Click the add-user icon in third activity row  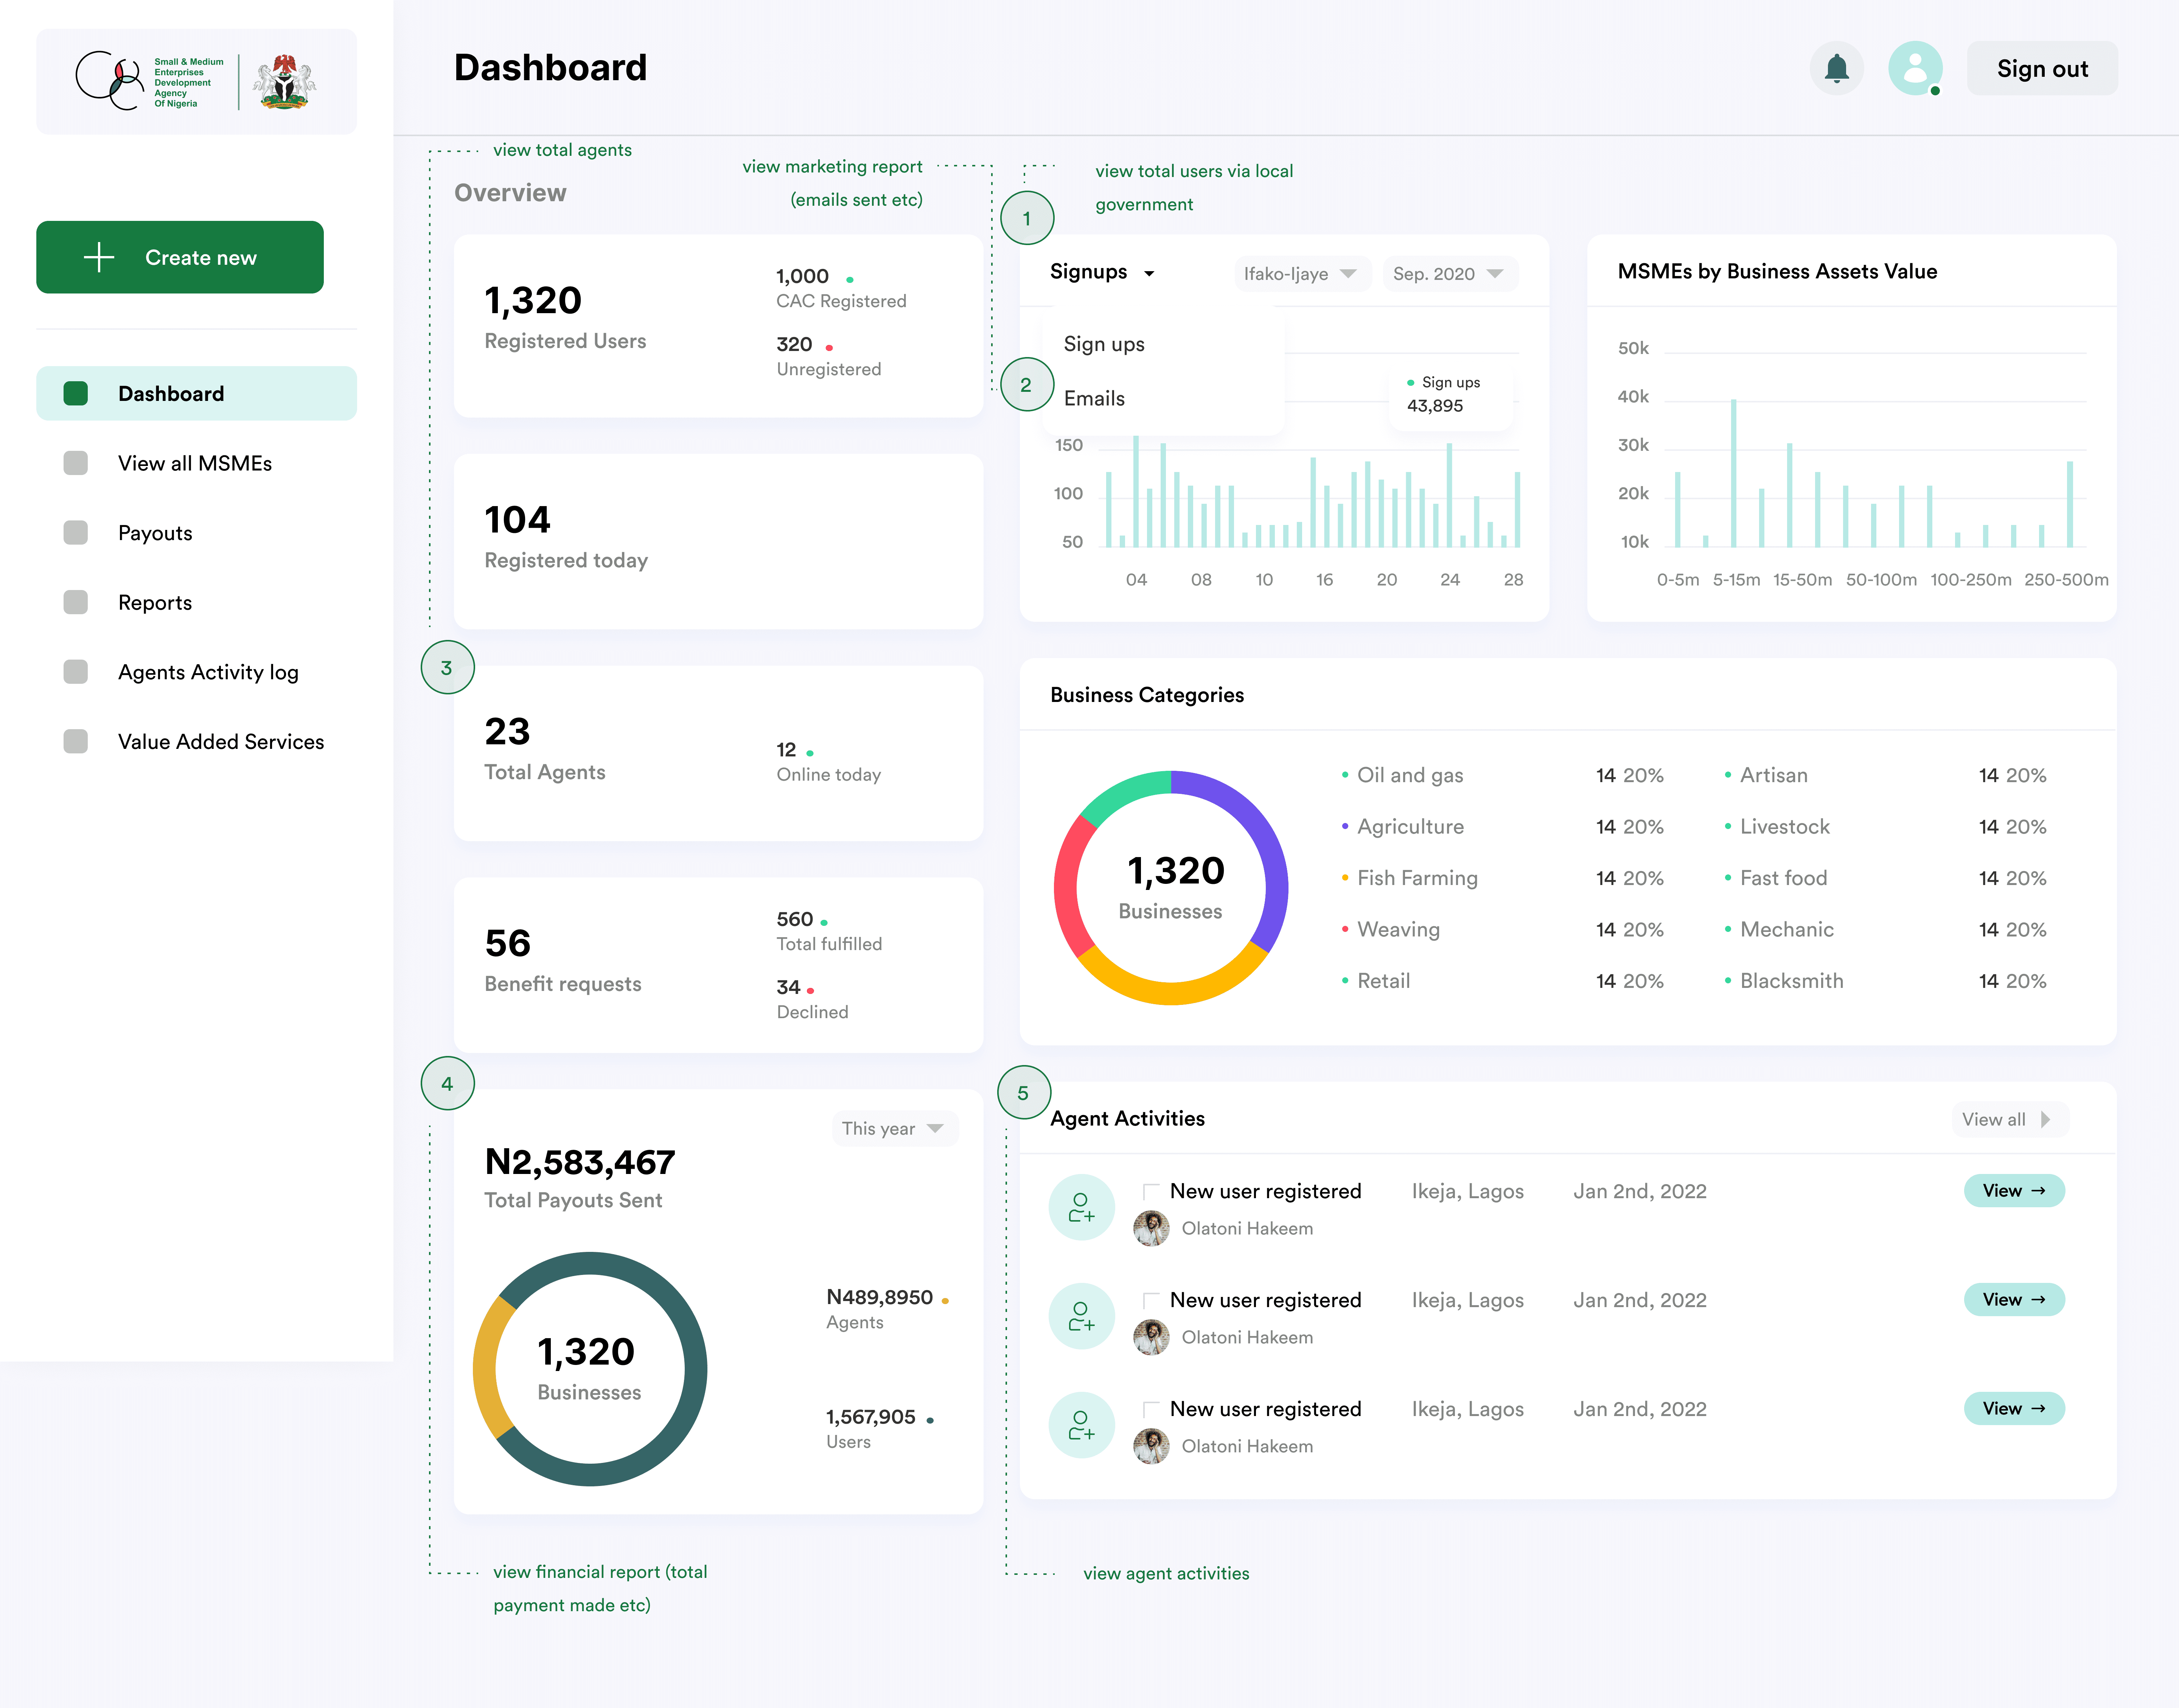click(1081, 1425)
